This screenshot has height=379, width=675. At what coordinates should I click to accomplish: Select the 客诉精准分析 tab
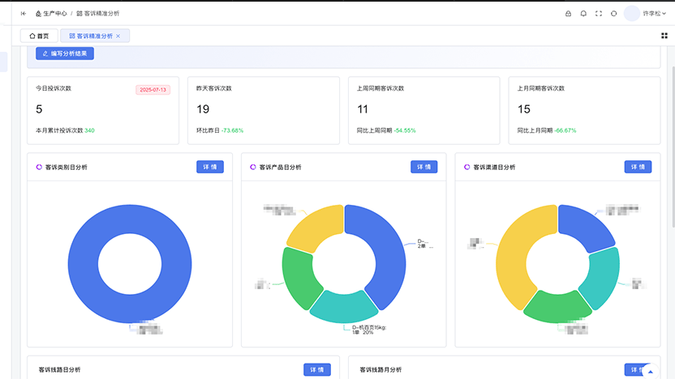[91, 36]
